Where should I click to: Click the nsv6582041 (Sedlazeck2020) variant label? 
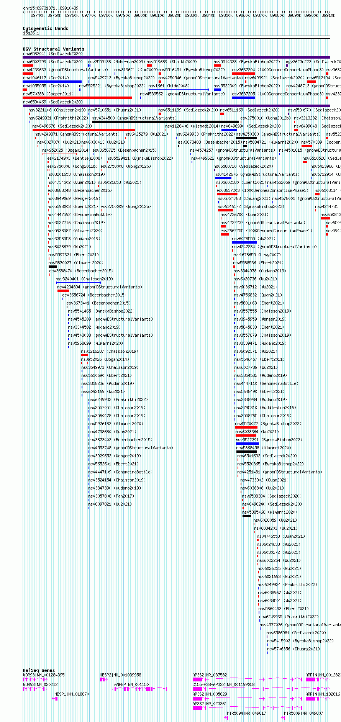[52, 54]
